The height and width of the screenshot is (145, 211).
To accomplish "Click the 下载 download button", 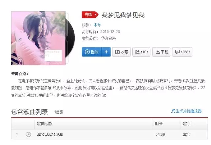I will [x=161, y=52].
